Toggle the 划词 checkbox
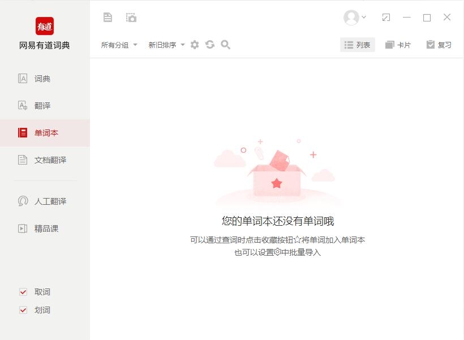This screenshot has height=340, width=464. point(23,310)
